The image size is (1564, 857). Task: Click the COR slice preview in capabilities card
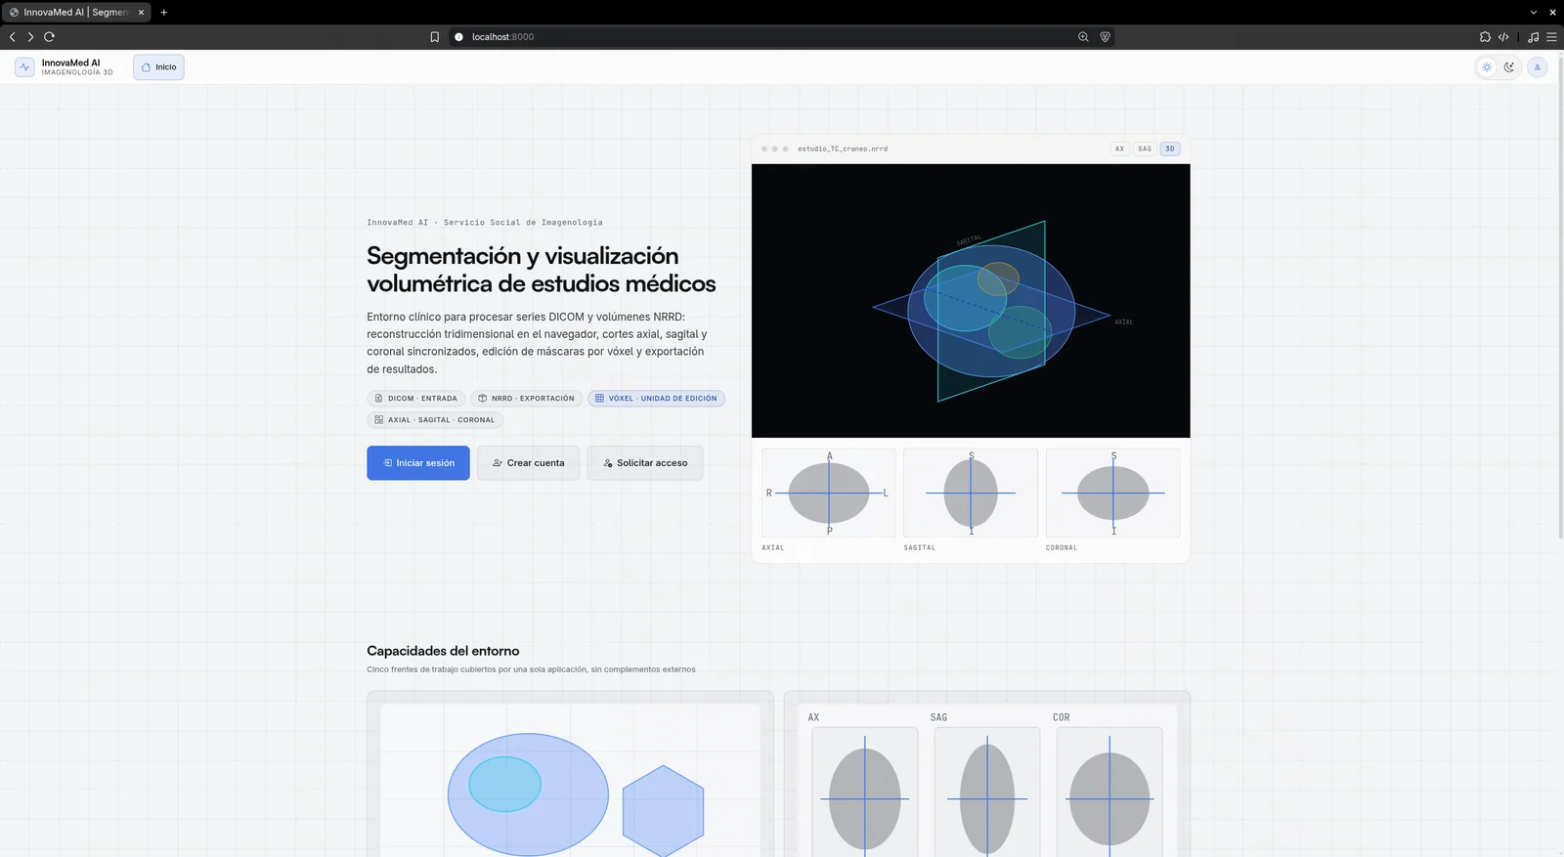click(1109, 792)
